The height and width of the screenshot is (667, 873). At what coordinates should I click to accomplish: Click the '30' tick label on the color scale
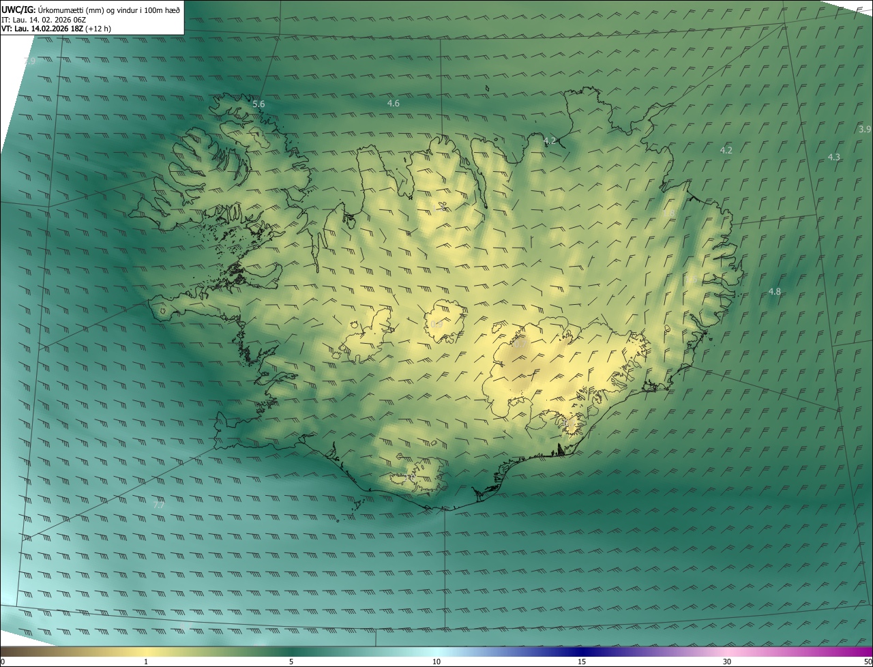(727, 662)
